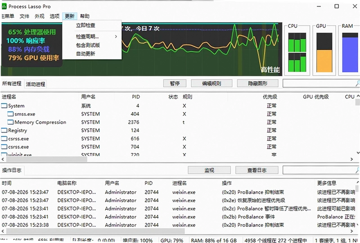This screenshot has width=360, height=243.
Task: Click the 暂停 button
Action: tap(175, 83)
